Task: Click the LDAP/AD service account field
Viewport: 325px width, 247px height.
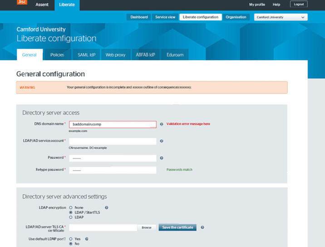Action: 113,141
